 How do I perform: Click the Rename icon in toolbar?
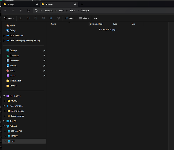click(x=43, y=18)
